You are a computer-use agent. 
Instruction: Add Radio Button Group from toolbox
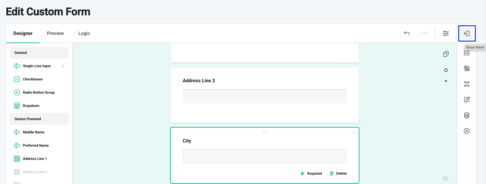tap(39, 92)
